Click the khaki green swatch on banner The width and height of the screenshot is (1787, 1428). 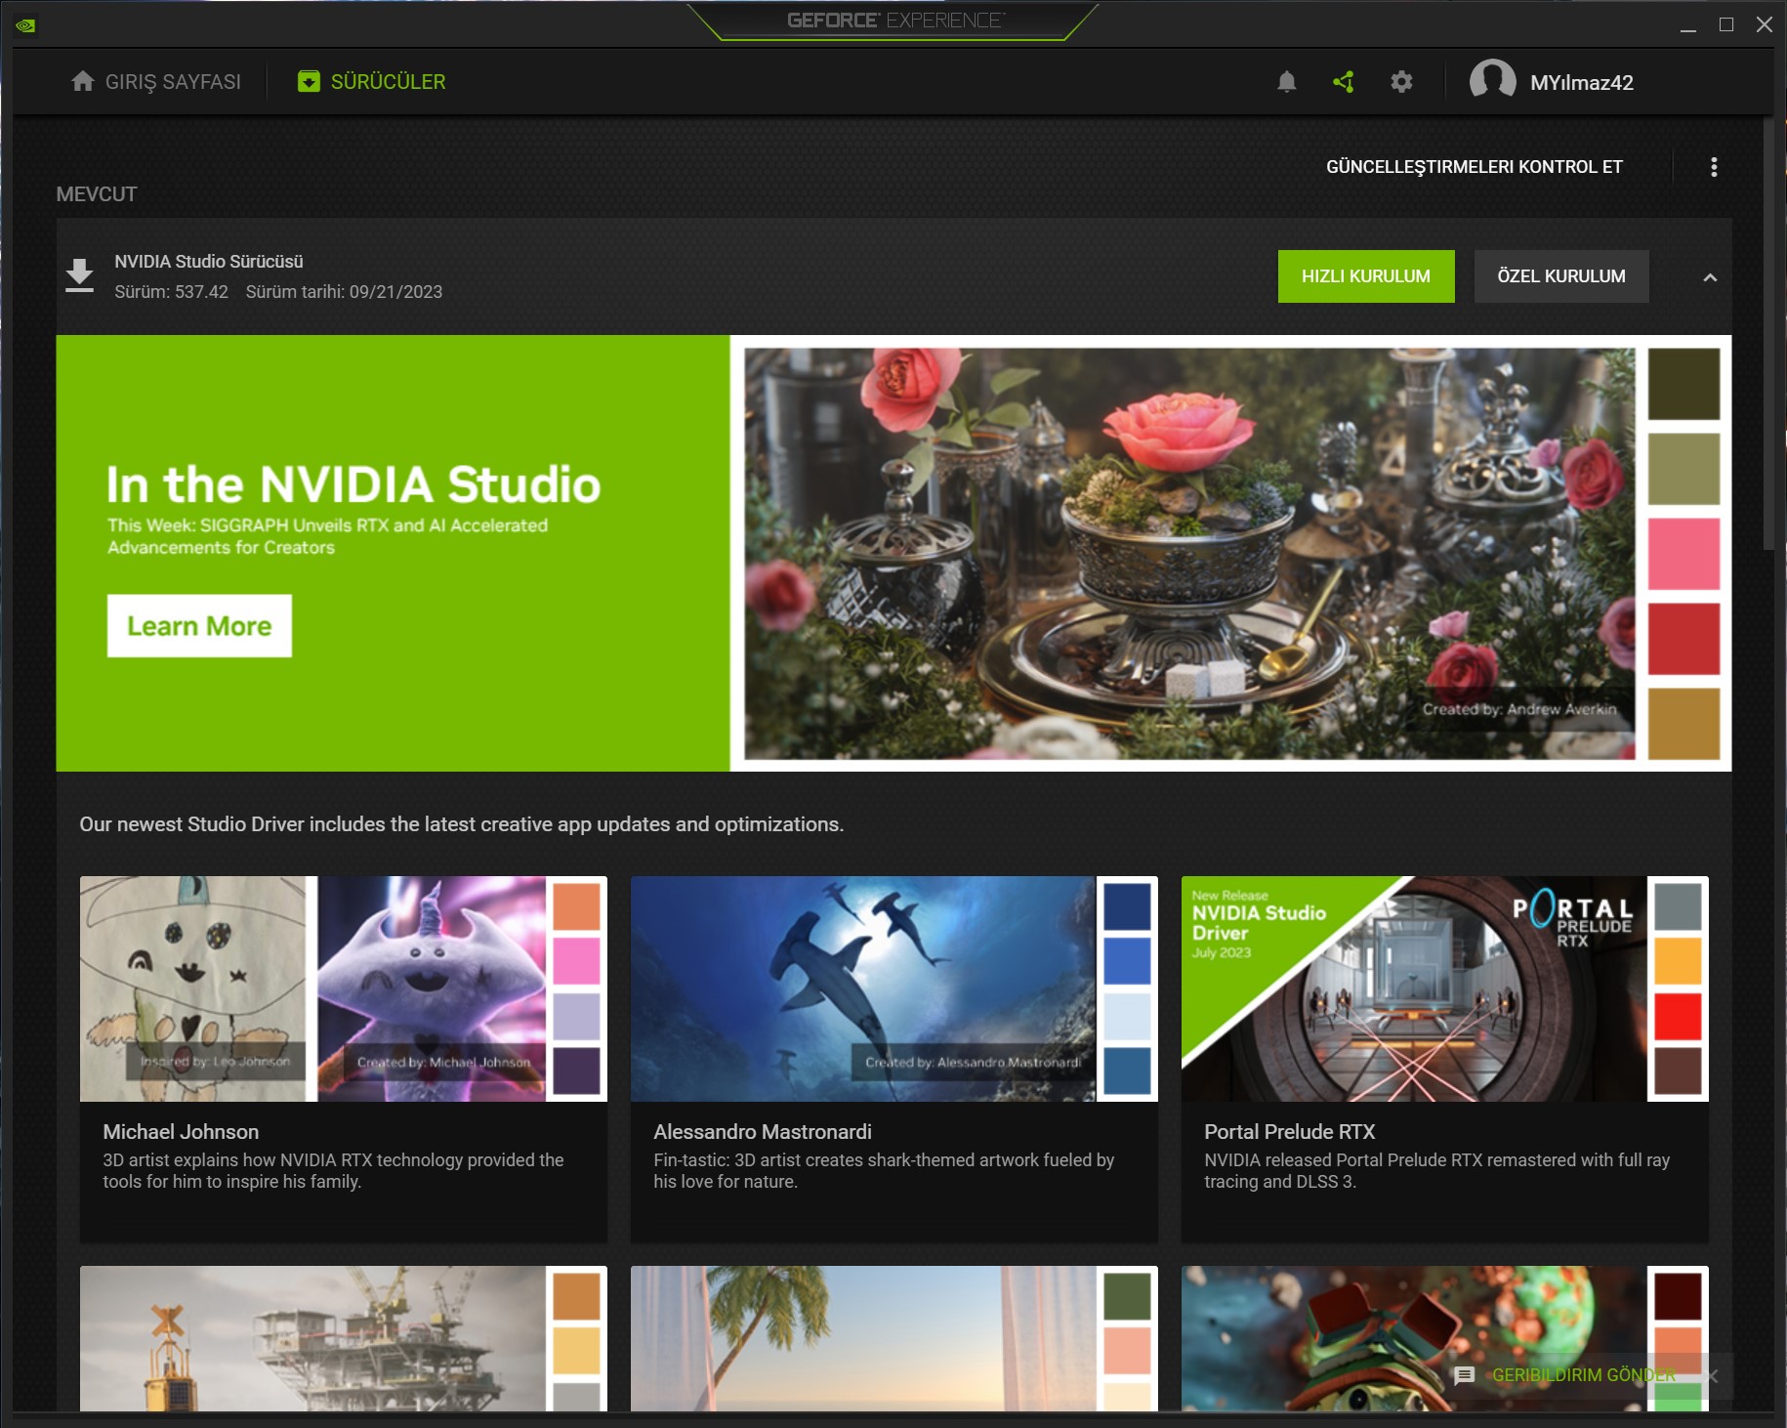(1683, 469)
